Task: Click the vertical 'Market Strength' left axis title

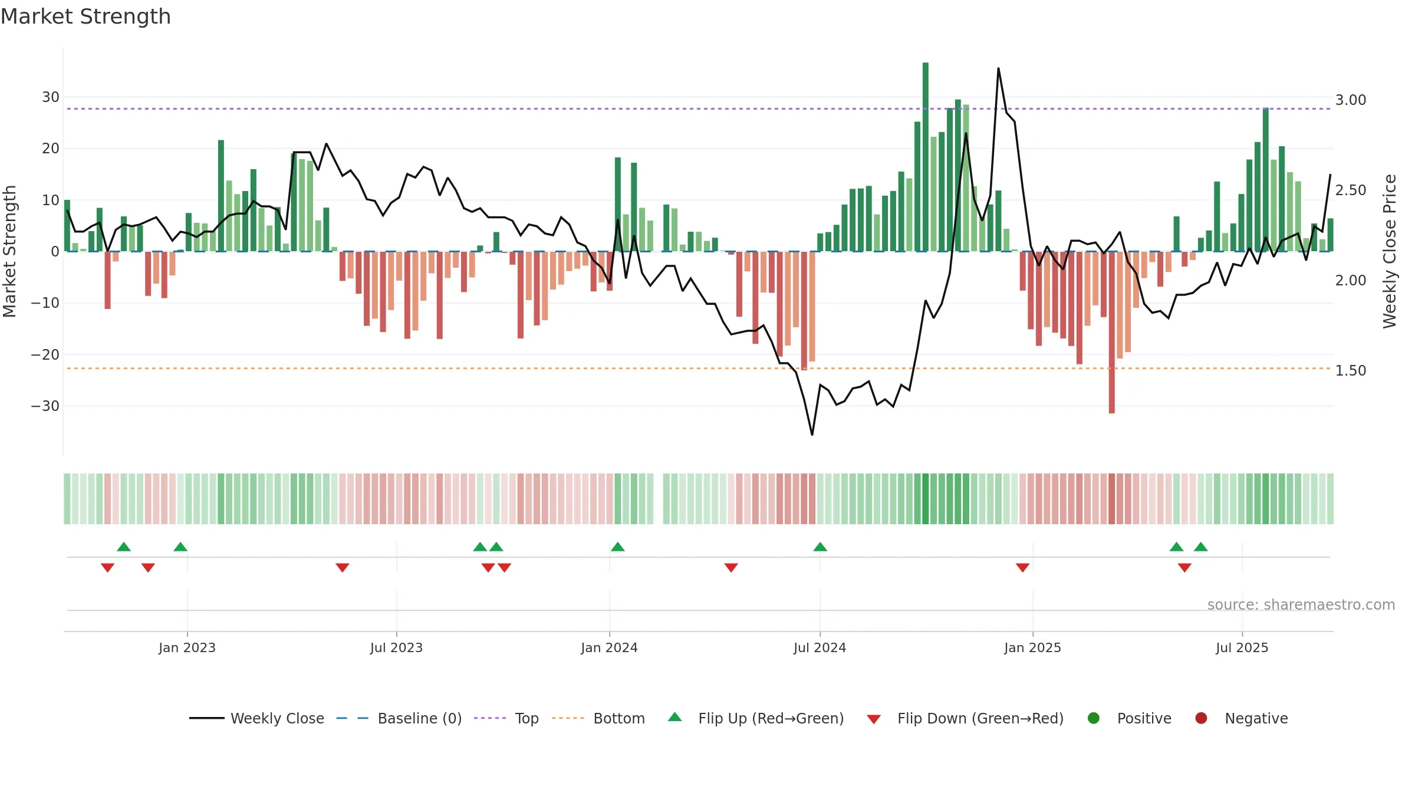Action: tap(9, 251)
